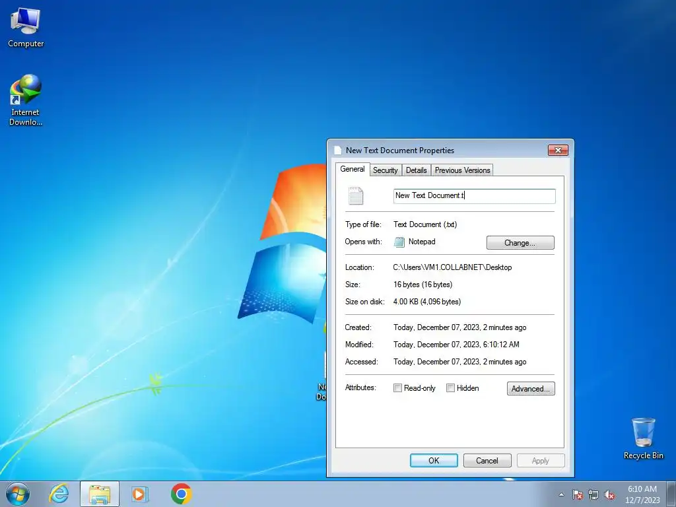Open Advanced... attributes dialog

pos(531,388)
